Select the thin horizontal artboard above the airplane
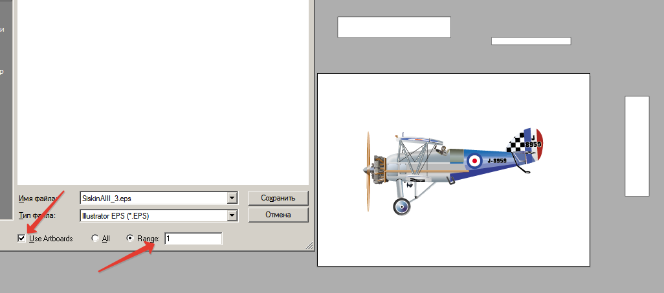Screen dimensions: 664x293 531,41
